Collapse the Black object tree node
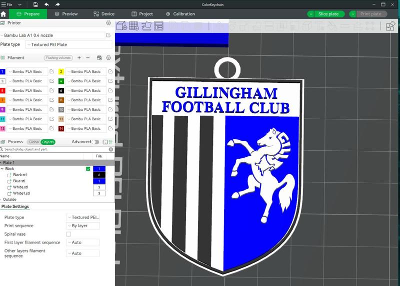 2,169
